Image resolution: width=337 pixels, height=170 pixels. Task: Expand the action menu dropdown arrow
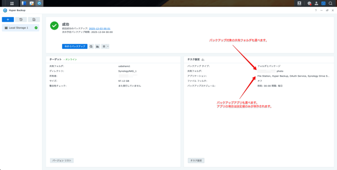[x=108, y=46]
